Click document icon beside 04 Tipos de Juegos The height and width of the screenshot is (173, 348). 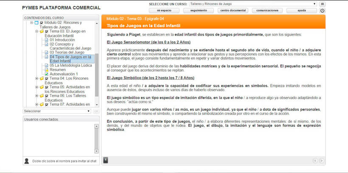coord(46,57)
